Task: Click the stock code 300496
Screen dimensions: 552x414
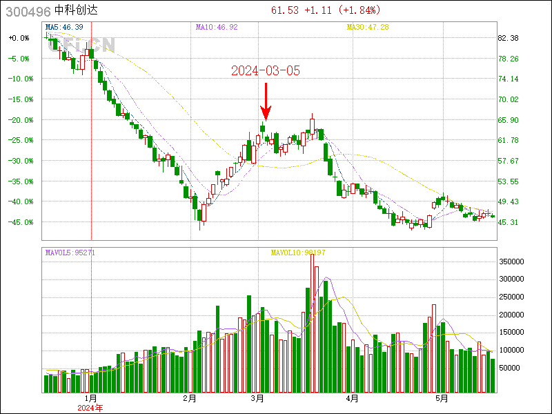Action: (27, 10)
